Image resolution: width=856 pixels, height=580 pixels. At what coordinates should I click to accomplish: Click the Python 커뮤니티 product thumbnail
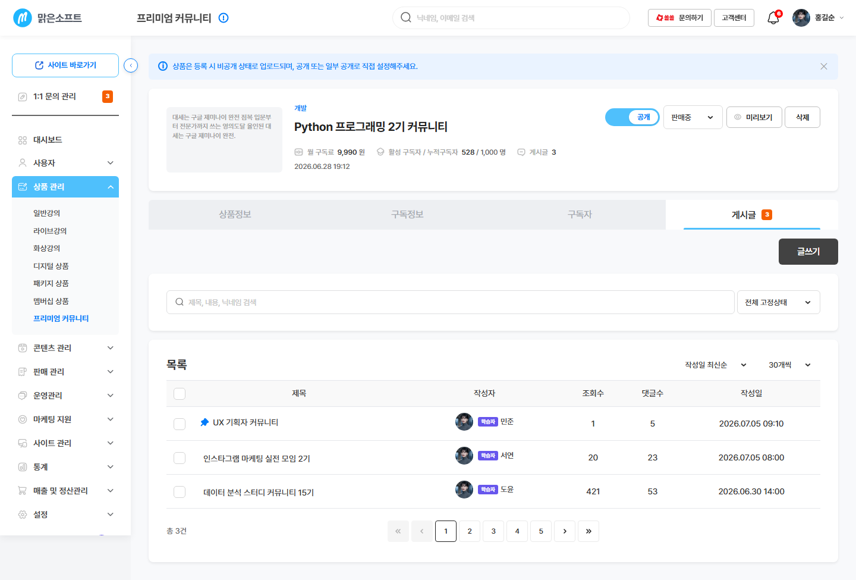point(224,140)
